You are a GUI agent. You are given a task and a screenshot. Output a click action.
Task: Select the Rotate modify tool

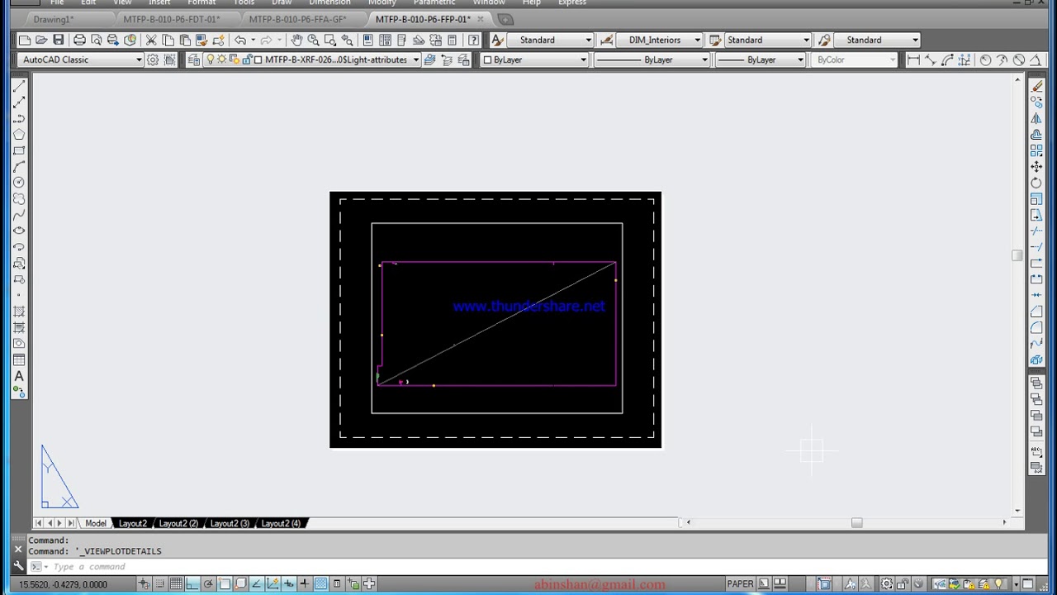(x=1036, y=183)
